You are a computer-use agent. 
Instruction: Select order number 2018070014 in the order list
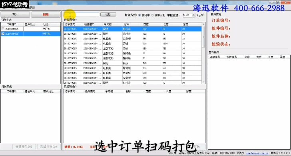point(12,29)
